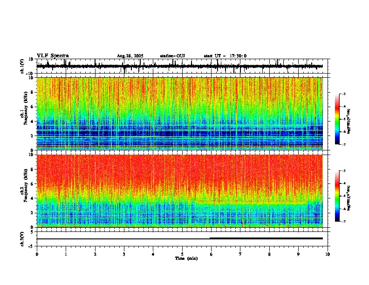This screenshot has height=285, width=369.
Task: Click the "-3" tick on ch.2 colorbar
Action: [343, 171]
